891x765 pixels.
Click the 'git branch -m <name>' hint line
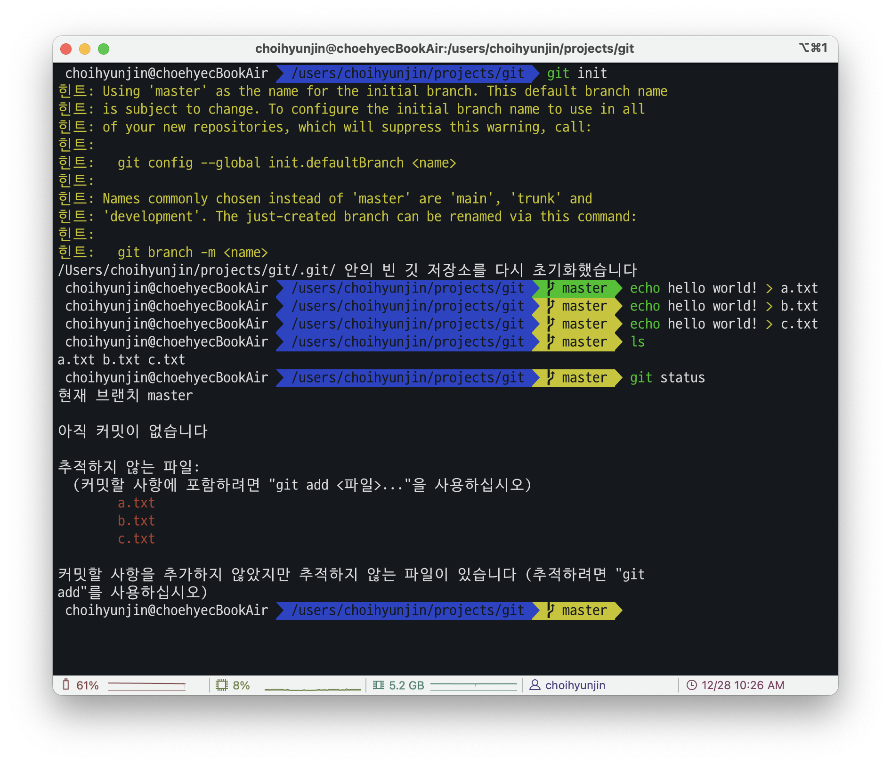click(x=193, y=252)
